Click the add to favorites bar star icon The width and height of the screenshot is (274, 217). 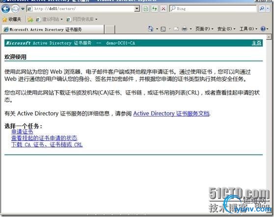click(x=30, y=19)
